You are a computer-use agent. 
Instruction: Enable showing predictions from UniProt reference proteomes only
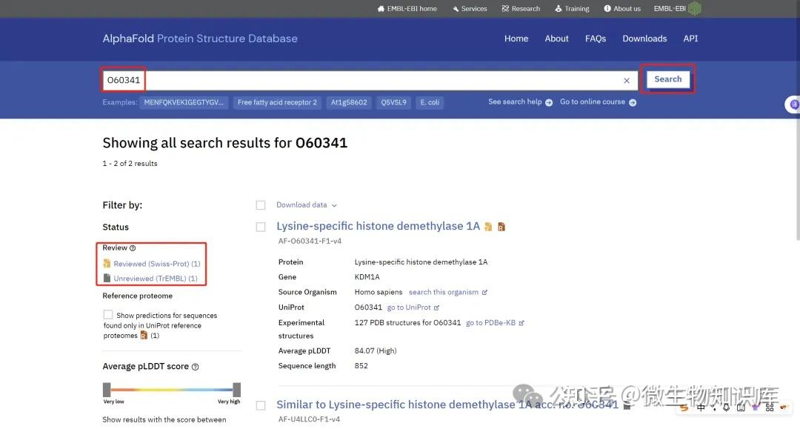107,315
